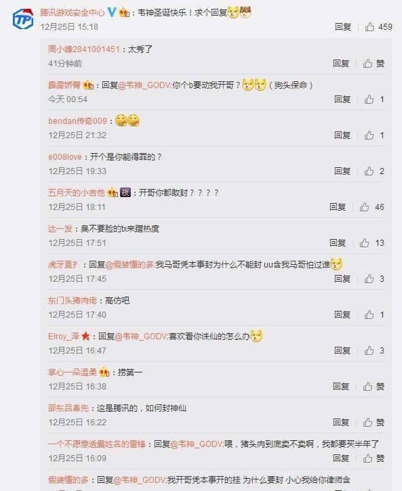Image resolution: width=402 pixels, height=491 pixels.
Task: Reply to 虎牙直扌's comment
Action: pos(342,279)
